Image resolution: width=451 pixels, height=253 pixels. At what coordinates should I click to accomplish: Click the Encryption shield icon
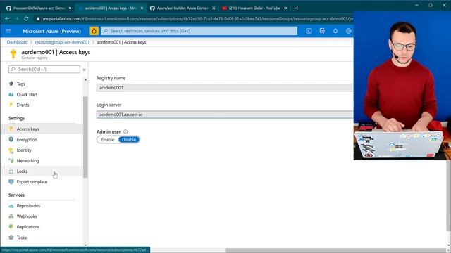[x=11, y=139]
